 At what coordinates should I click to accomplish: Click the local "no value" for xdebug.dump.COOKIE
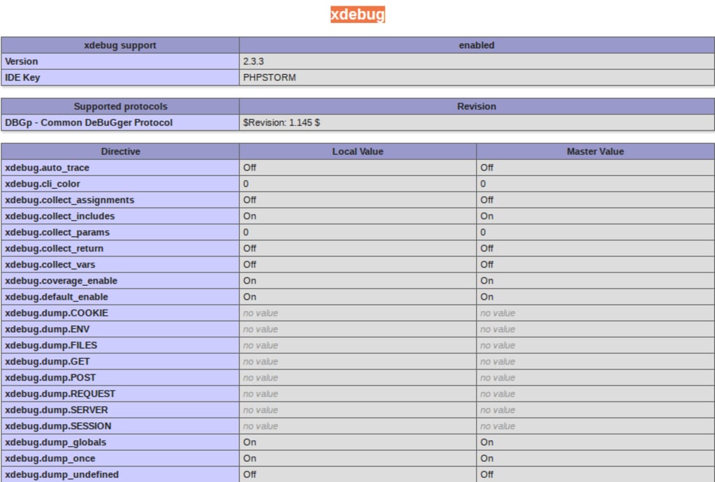[261, 313]
